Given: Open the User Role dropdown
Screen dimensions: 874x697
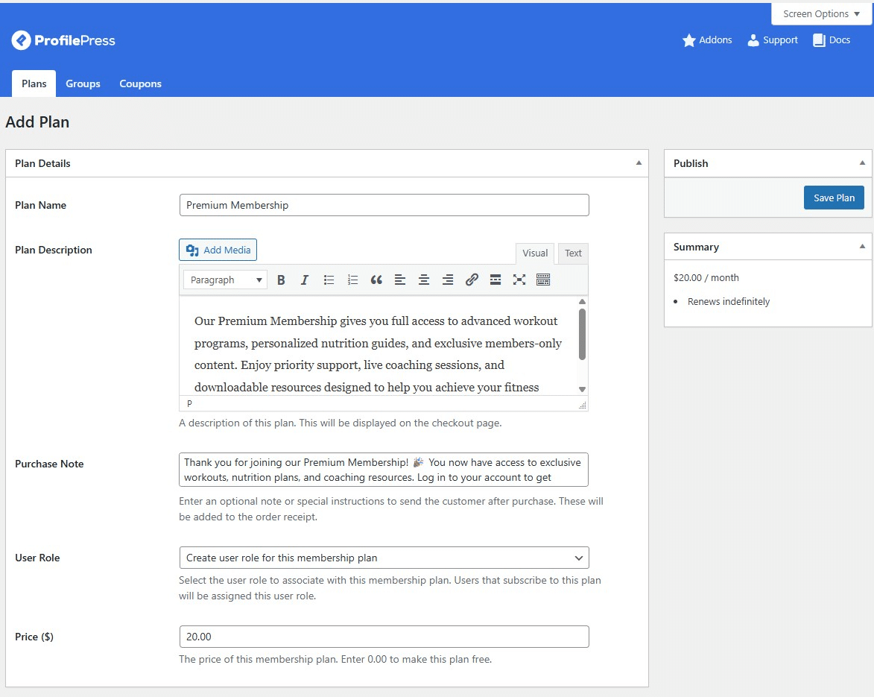Looking at the screenshot, I should (384, 558).
